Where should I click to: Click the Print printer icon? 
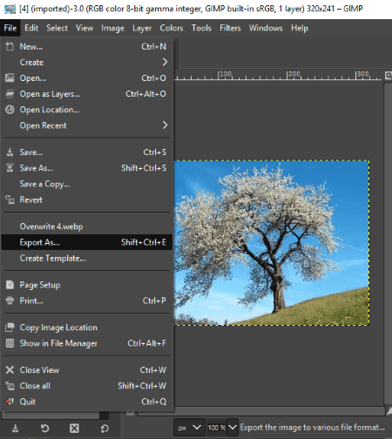click(x=10, y=301)
